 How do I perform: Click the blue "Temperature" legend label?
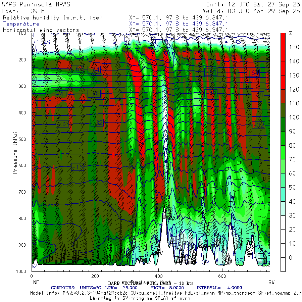click(x=21, y=24)
